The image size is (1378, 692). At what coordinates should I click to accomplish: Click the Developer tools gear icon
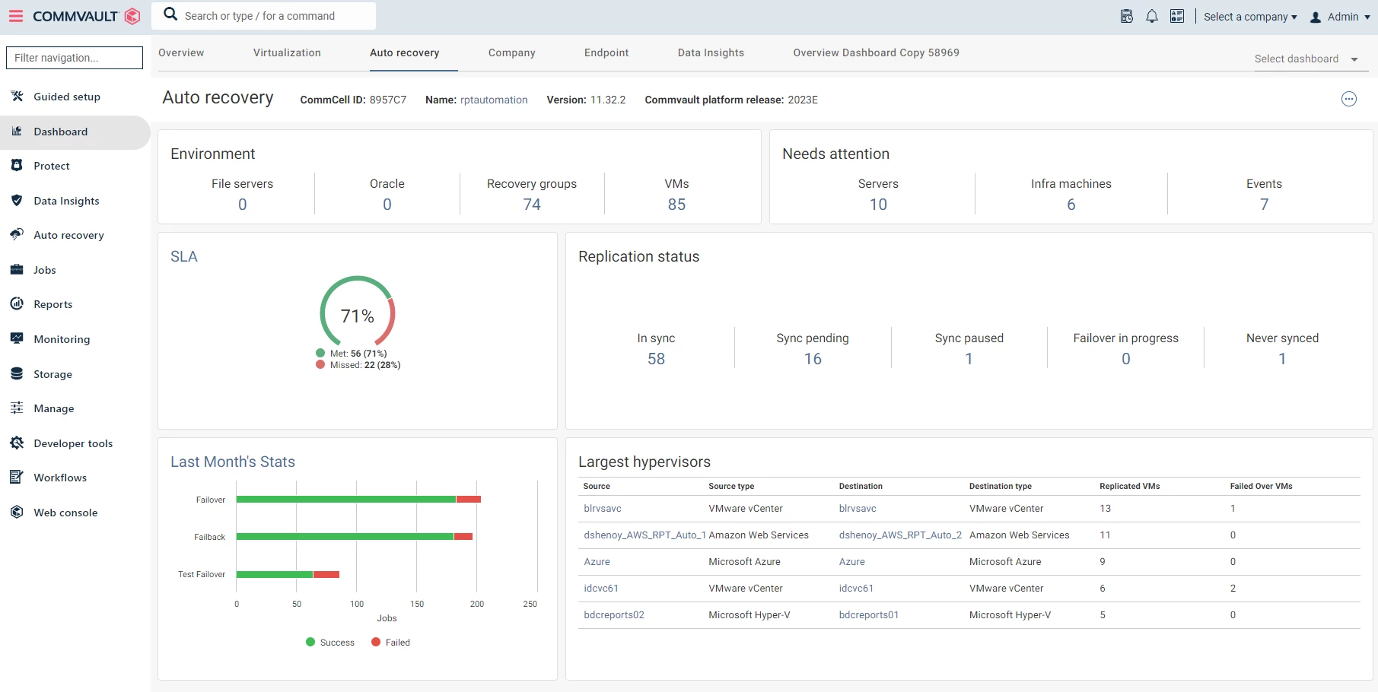coord(17,443)
